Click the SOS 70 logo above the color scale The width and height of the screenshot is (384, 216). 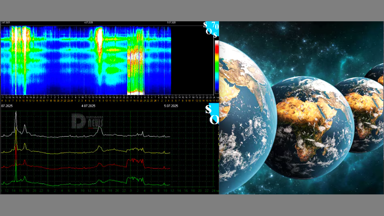[211, 29]
